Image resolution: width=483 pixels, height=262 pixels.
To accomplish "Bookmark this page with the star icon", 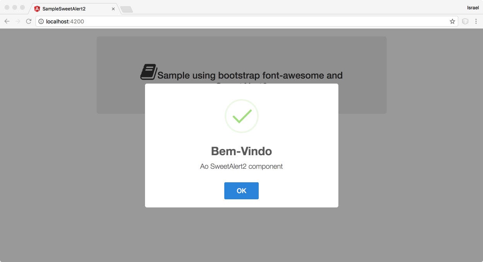I will (452, 21).
